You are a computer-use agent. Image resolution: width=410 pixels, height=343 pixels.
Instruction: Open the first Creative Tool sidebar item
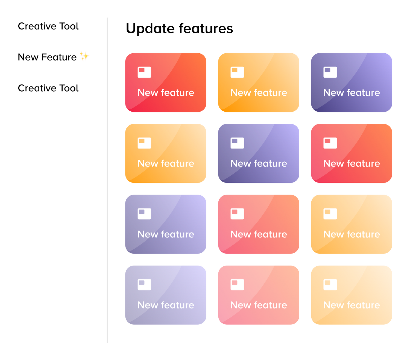point(48,26)
